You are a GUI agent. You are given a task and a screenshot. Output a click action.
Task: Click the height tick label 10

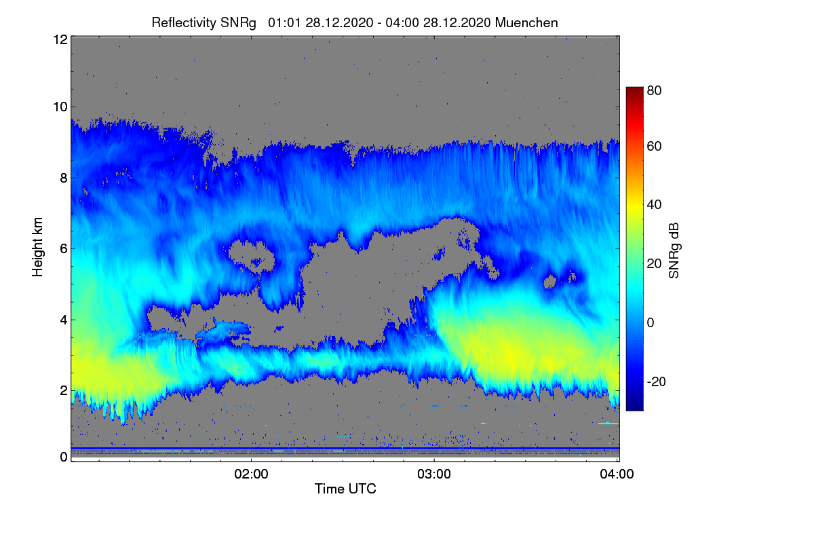[x=60, y=107]
